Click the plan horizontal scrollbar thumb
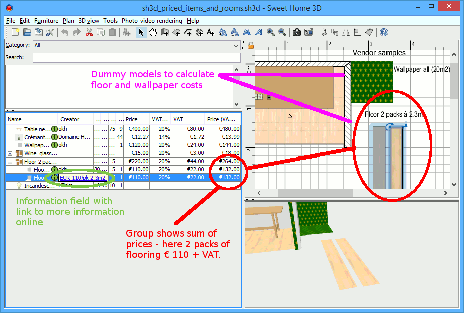Image resolution: width=464 pixels, height=313 pixels. (316, 193)
